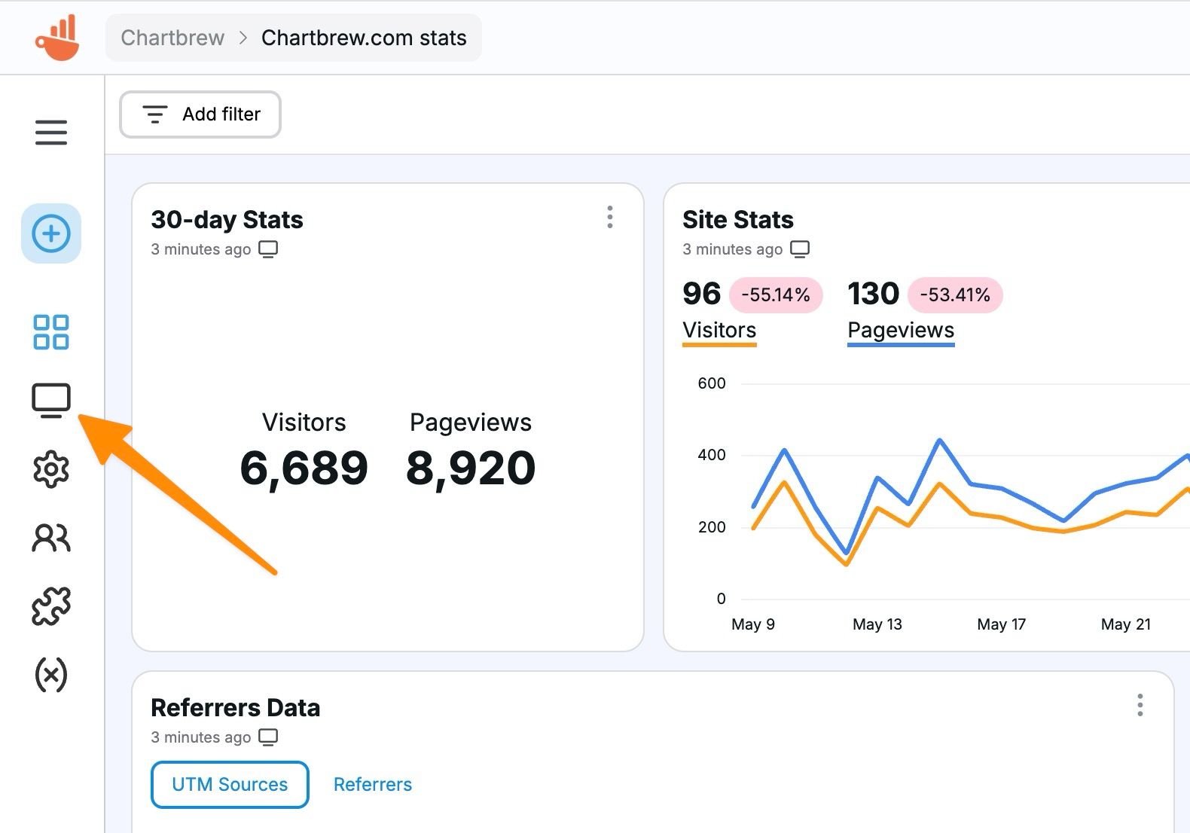Viewport: 1190px width, 833px height.
Task: Click Chartbrew.com stats breadcrumb item
Action: (364, 38)
